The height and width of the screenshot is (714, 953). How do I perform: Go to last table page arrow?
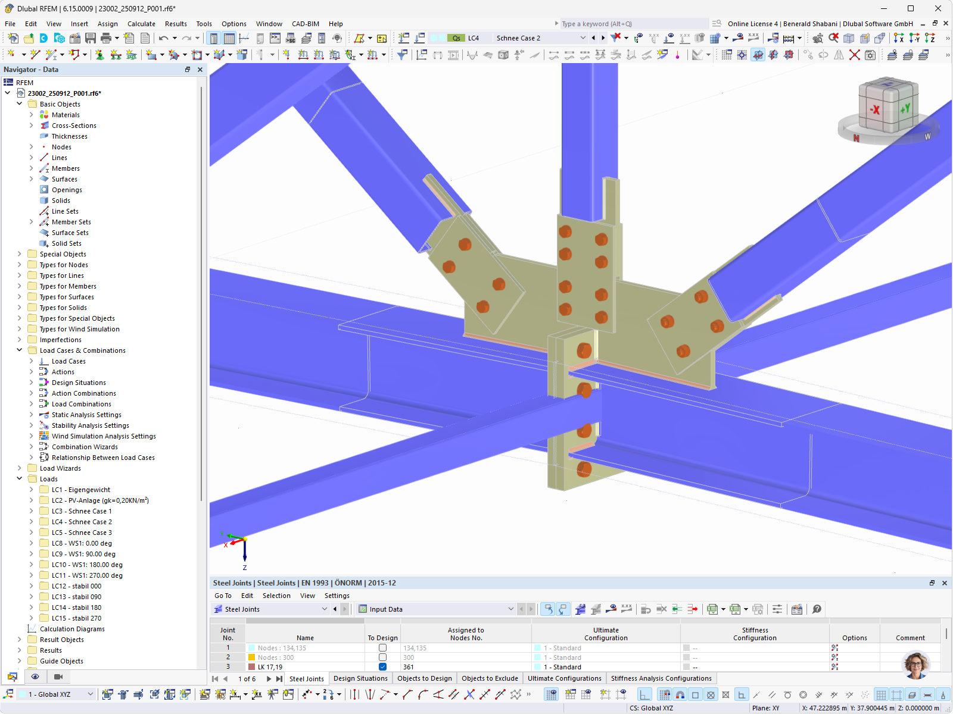279,678
